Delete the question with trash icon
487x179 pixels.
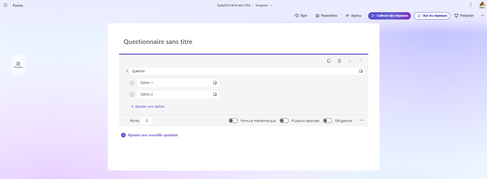point(339,61)
